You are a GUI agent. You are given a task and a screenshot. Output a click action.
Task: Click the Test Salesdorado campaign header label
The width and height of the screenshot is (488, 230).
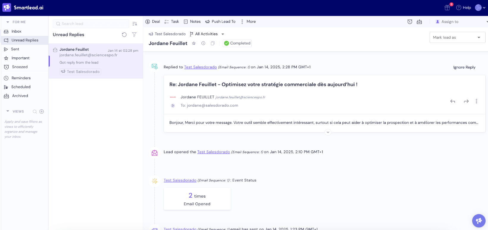(167, 34)
